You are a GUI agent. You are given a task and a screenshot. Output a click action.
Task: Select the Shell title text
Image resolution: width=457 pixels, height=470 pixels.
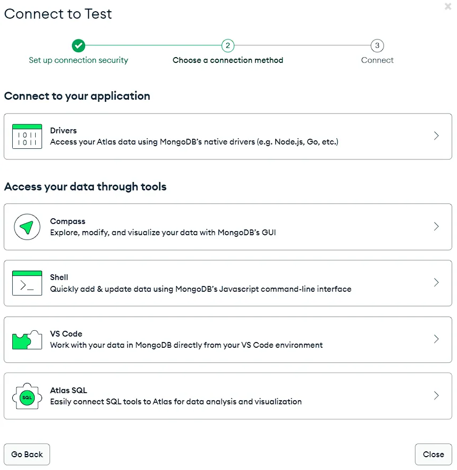pos(59,277)
